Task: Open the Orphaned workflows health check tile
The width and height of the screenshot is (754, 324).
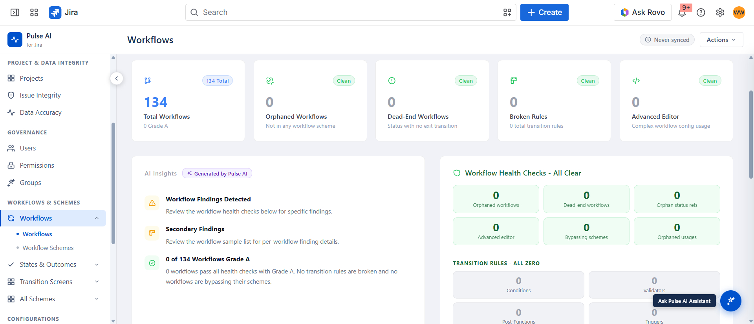Action: (496, 199)
